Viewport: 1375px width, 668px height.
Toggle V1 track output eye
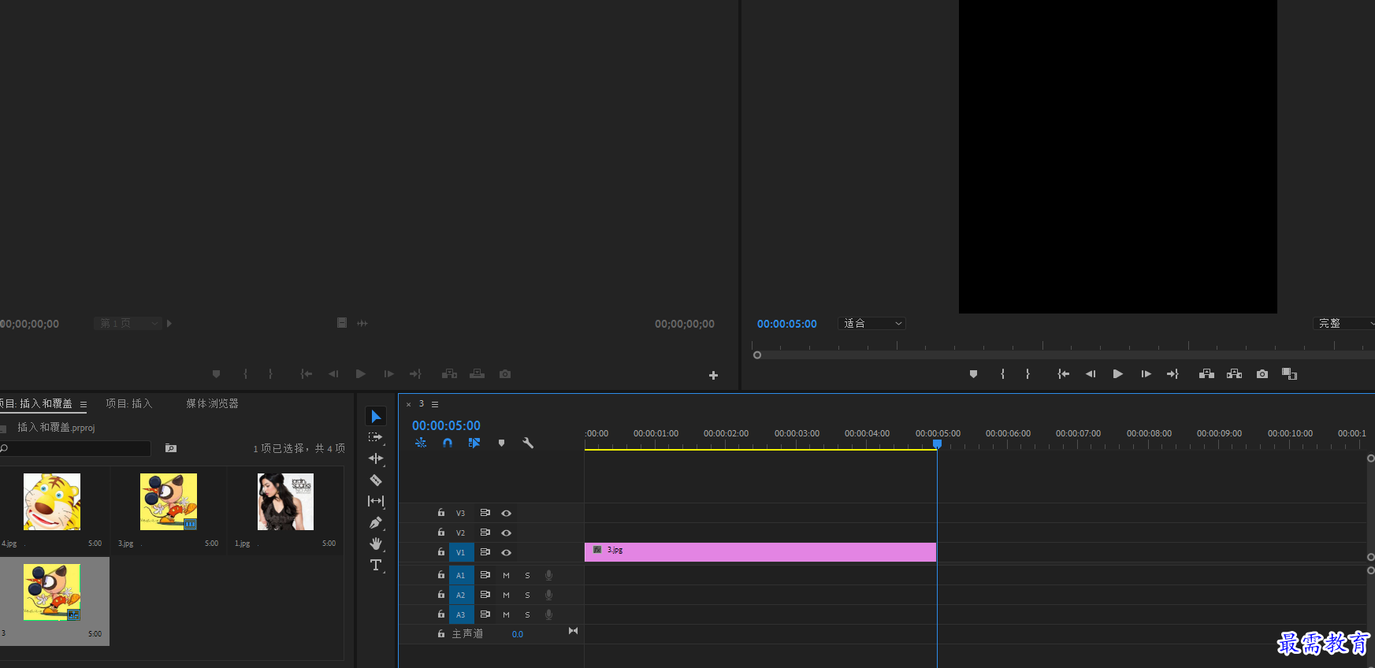[507, 552]
